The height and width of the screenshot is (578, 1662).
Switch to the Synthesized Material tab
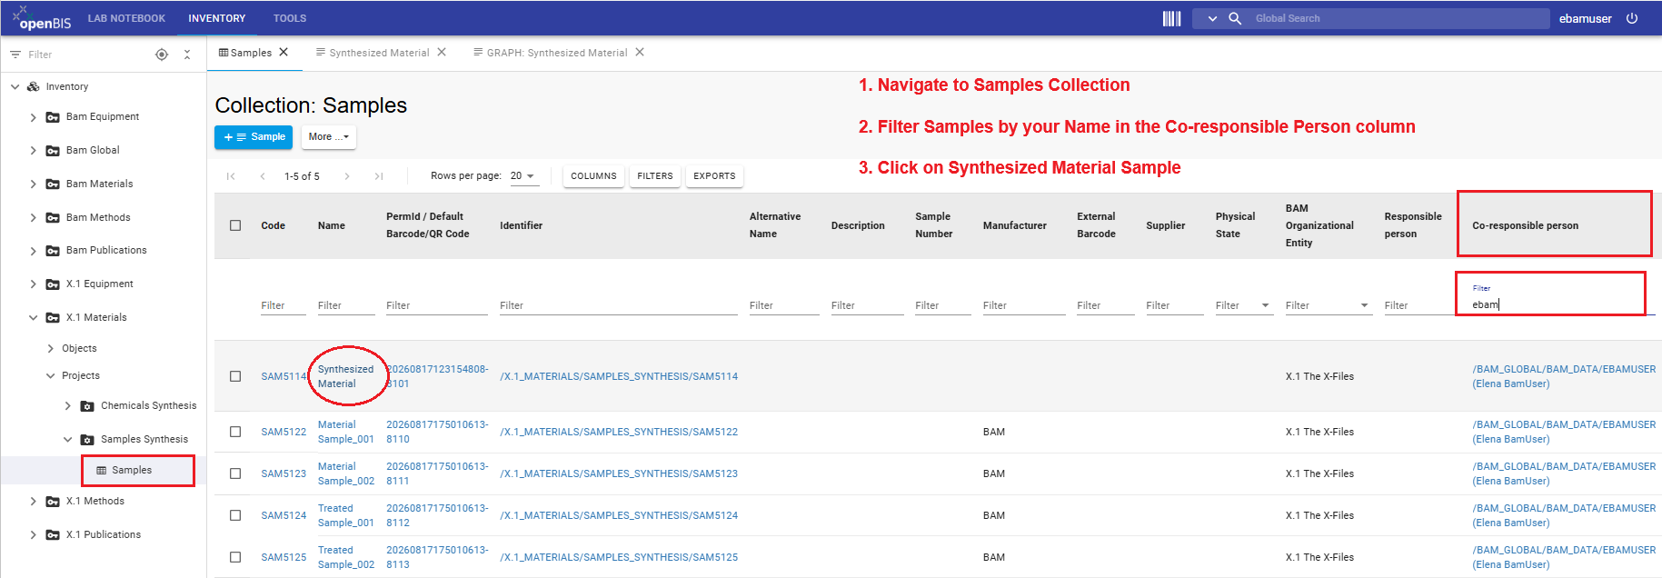[372, 53]
